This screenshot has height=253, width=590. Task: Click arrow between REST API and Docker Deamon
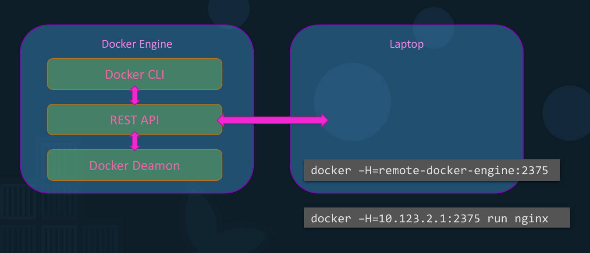pyautogui.click(x=135, y=141)
